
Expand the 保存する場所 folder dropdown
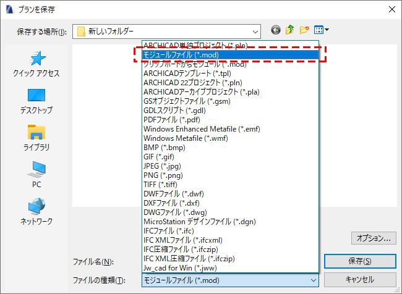166,31
